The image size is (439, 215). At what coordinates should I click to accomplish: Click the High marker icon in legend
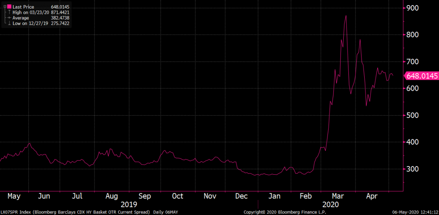[9, 13]
